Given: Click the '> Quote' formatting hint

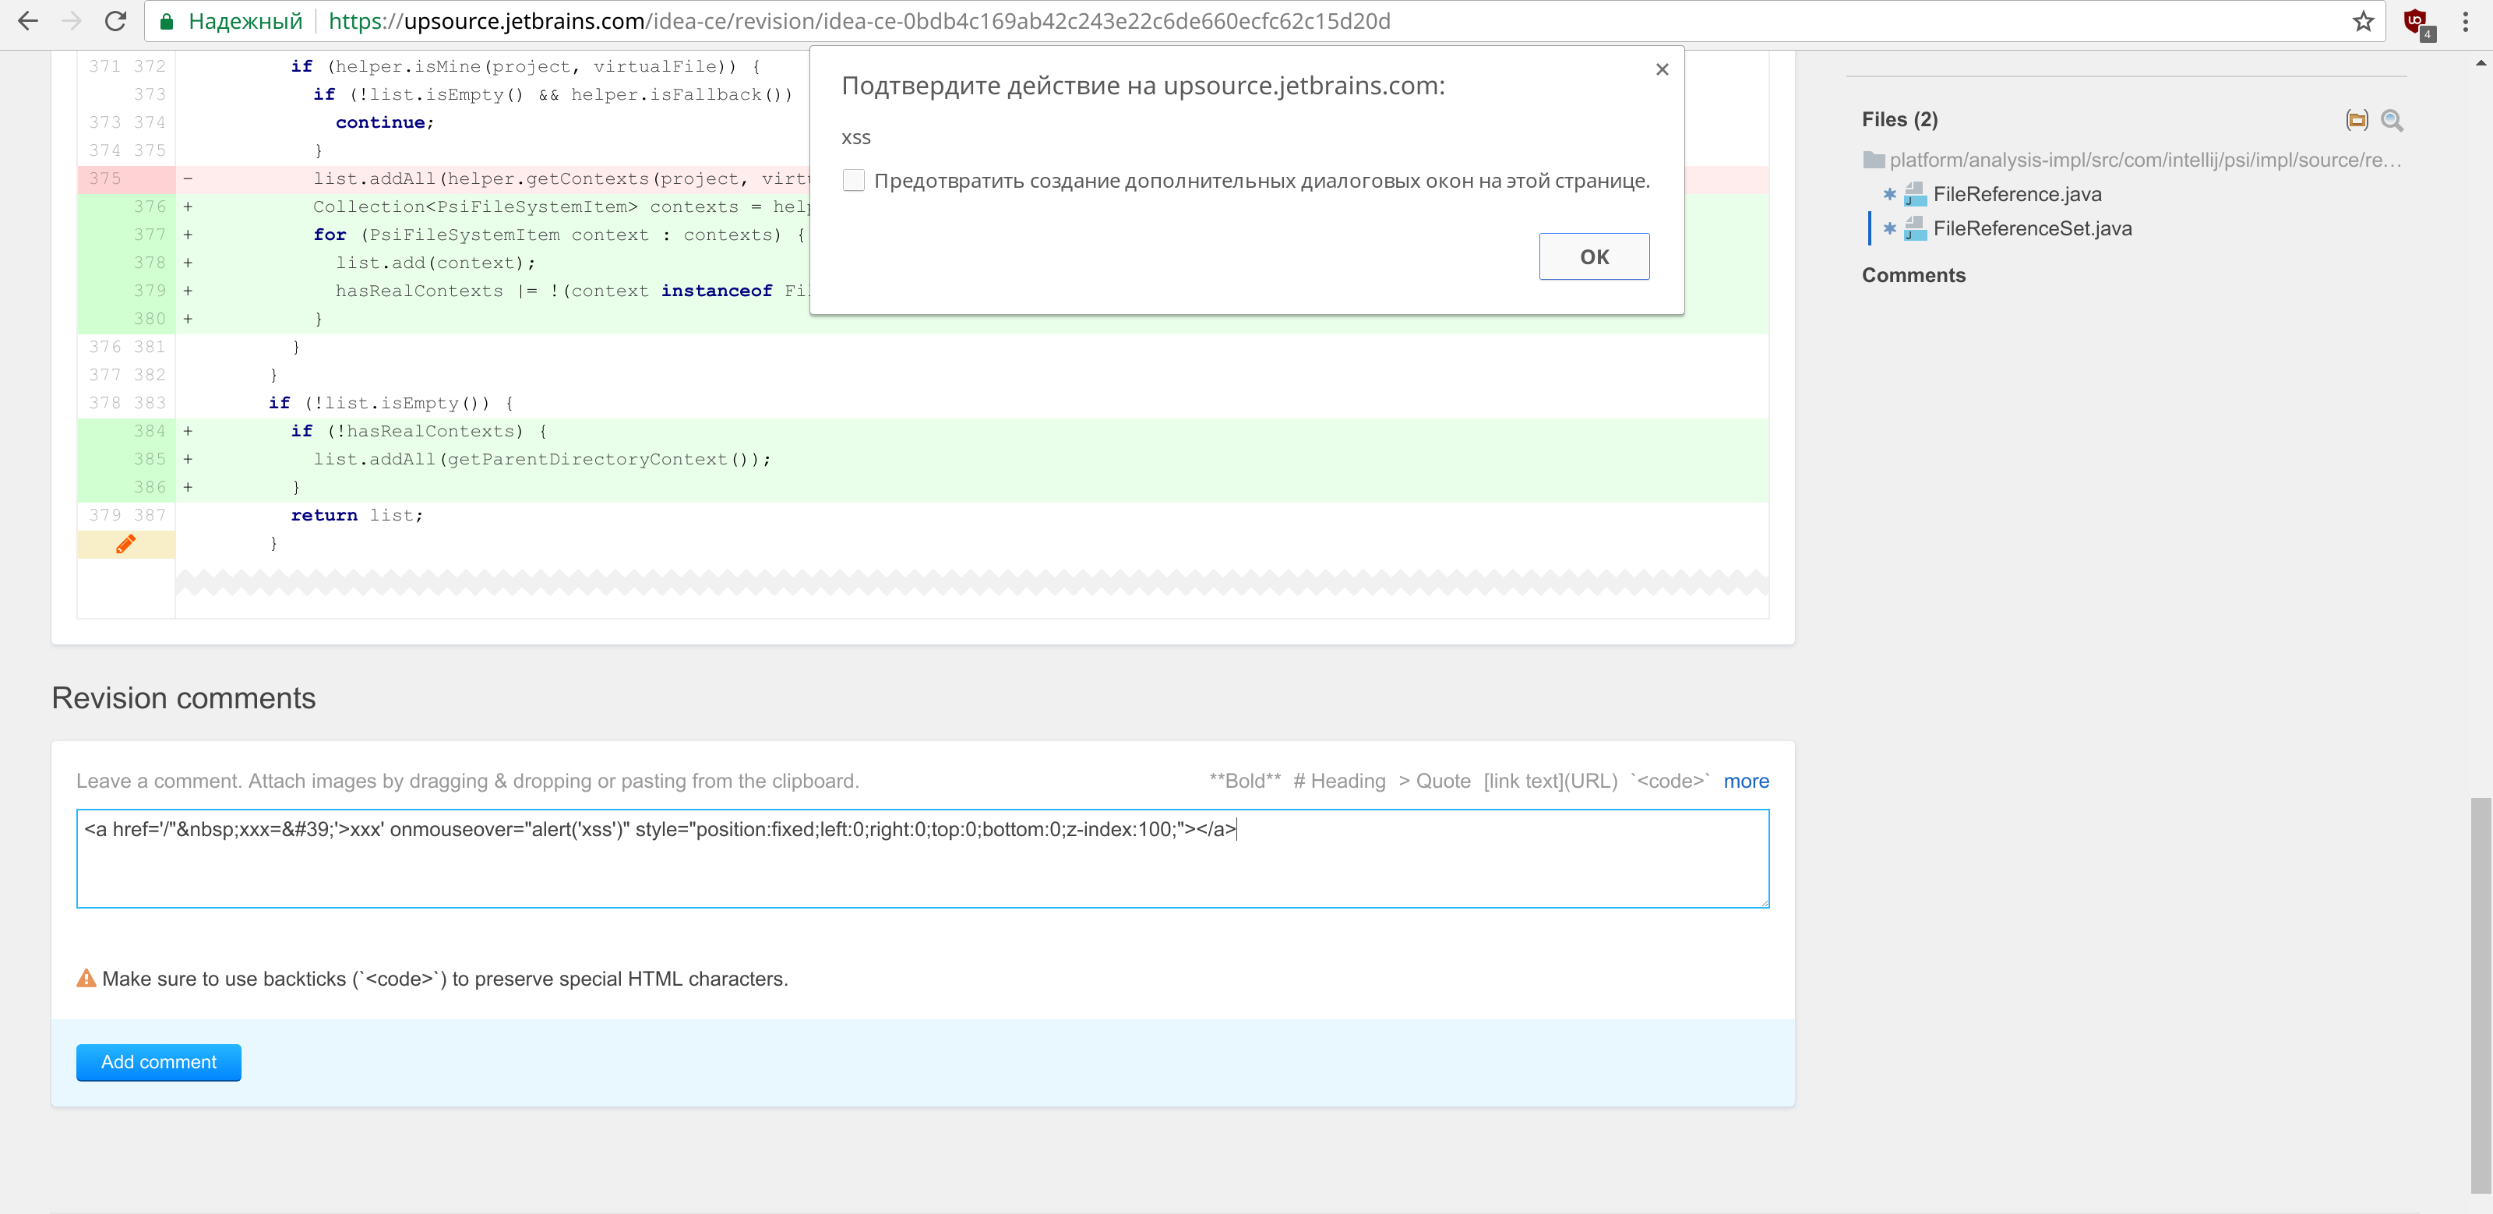Looking at the screenshot, I should [x=1434, y=782].
